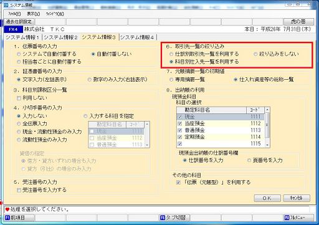Switch to the システム情報4 tab
The width and height of the screenshot is (319, 225).
(137, 37)
